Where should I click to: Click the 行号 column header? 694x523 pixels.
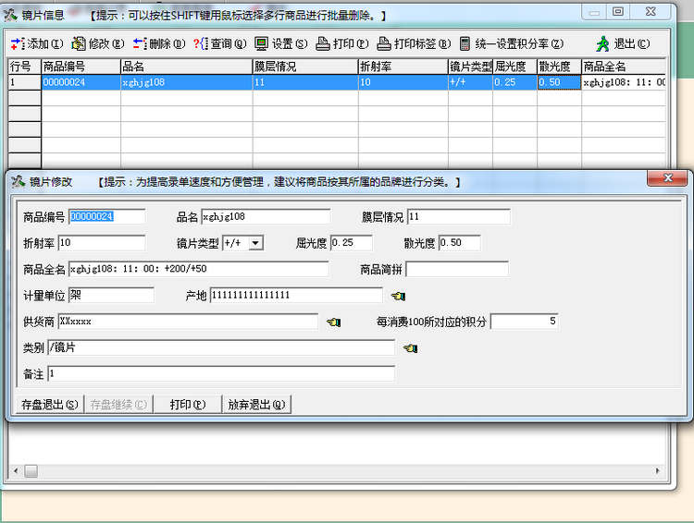tap(25, 67)
